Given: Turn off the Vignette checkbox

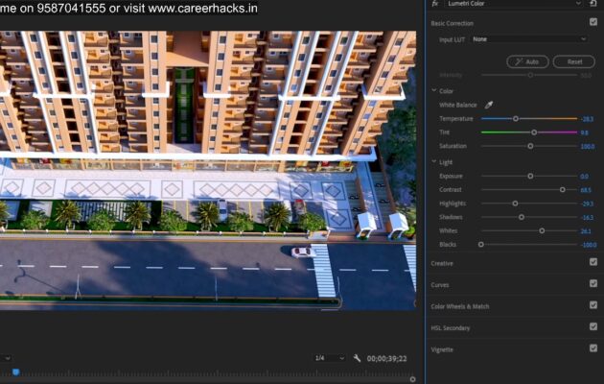Looking at the screenshot, I should pos(593,348).
